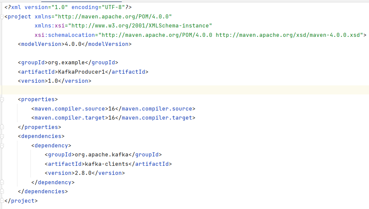Click the closing project tag fold marker

[x=2, y=201]
